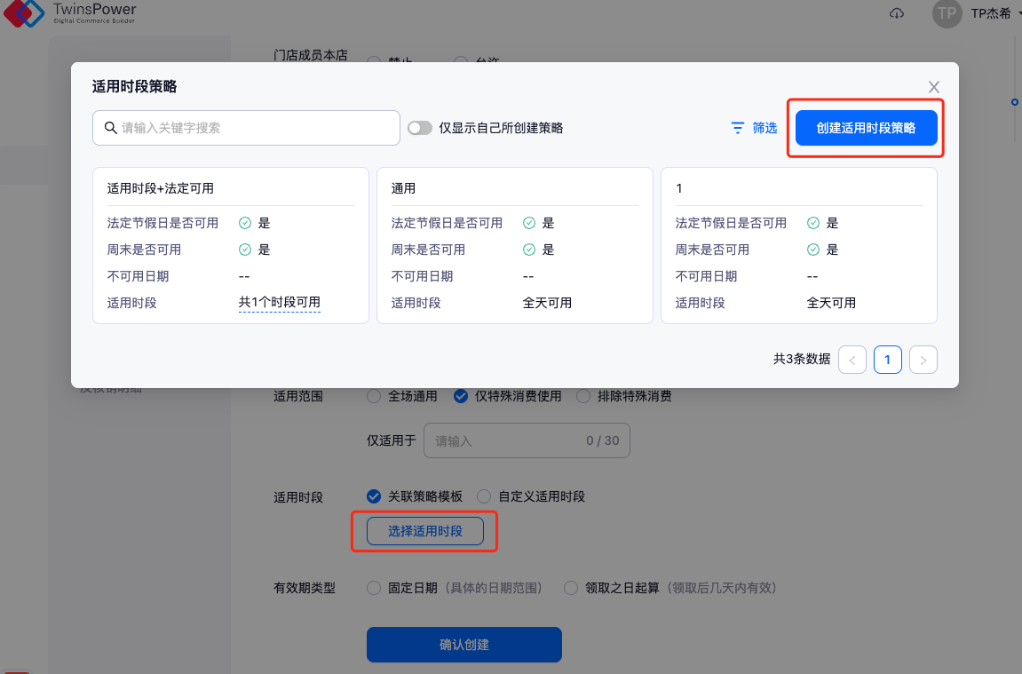Click the 筛选 filter icon
This screenshot has height=674, width=1022.
[x=737, y=128]
